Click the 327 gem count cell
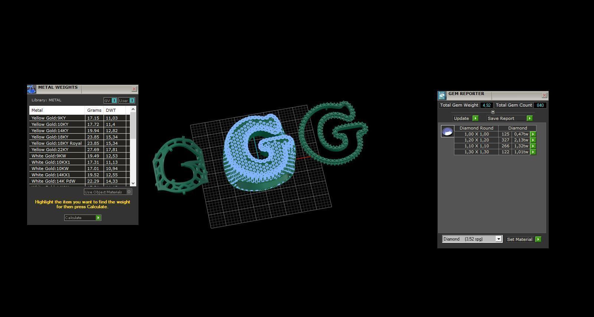Image resolution: width=594 pixels, height=317 pixels. pos(505,140)
